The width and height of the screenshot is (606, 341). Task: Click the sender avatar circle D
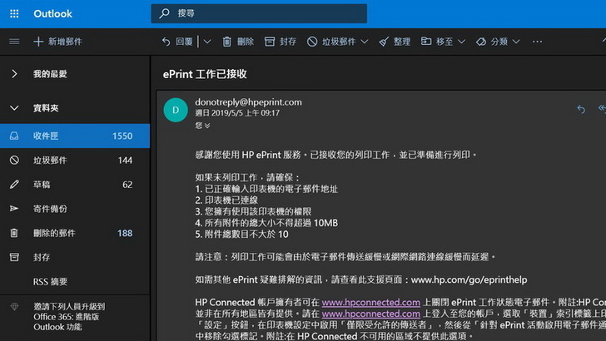click(x=175, y=109)
